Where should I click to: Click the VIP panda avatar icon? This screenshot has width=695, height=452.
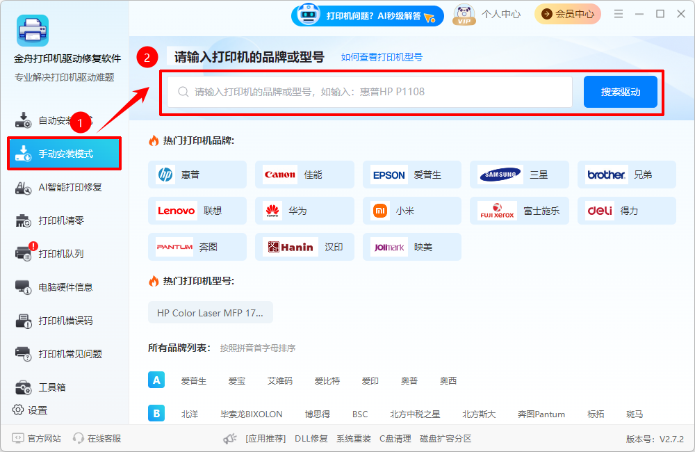click(464, 15)
